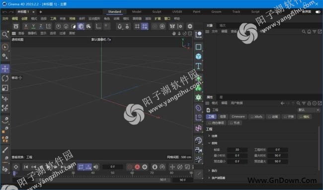Add a Cube primitive object
The image size is (323, 190).
(x=198, y=57)
